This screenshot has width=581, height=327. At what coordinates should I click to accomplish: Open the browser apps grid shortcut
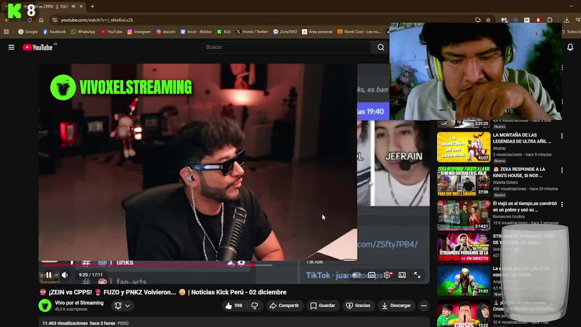[x=6, y=32]
